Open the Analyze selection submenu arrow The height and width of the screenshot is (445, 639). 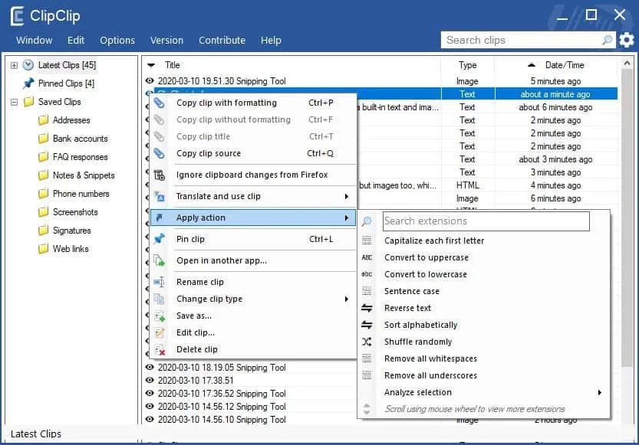point(599,392)
